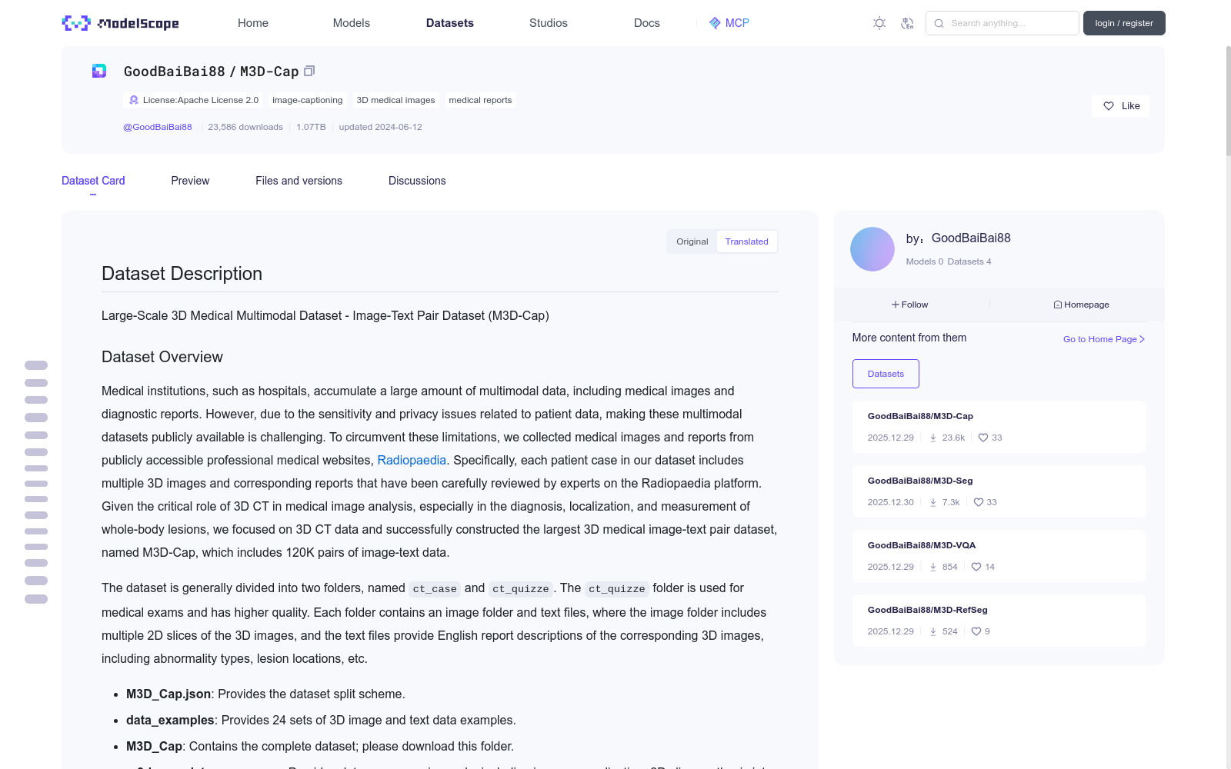
Task: Click the Search anything input field
Action: [1002, 23]
